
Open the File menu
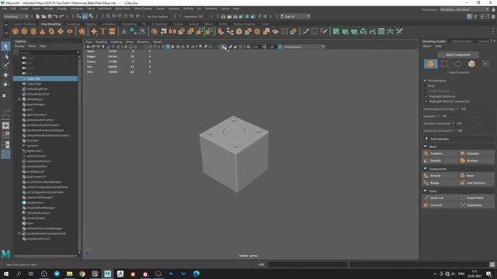pos(5,9)
